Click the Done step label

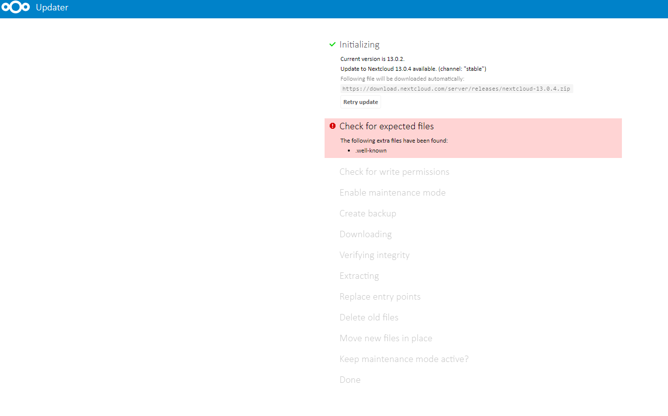350,379
